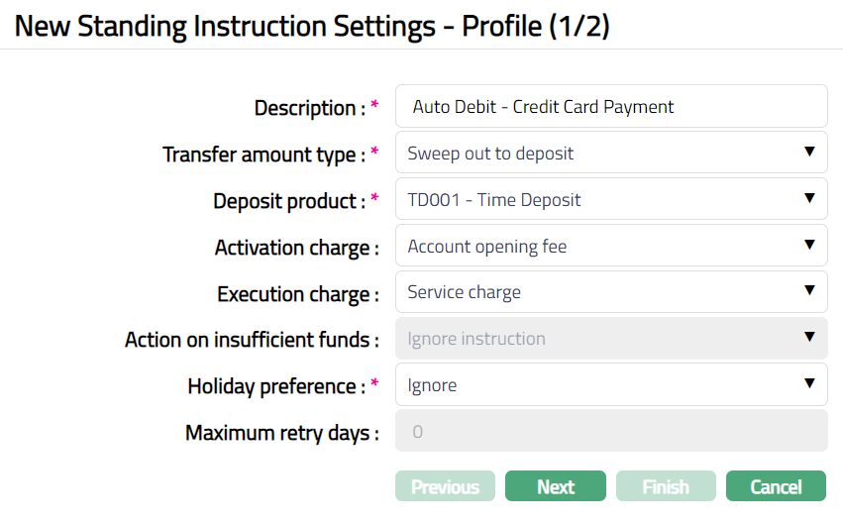Go to the Next profile page

tap(555, 486)
